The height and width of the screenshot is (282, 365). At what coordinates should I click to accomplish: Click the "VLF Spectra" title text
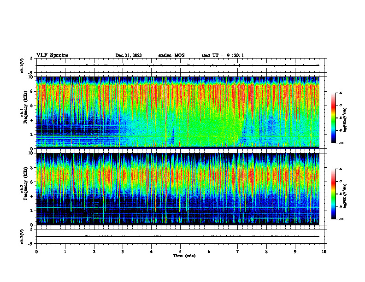tap(52, 55)
